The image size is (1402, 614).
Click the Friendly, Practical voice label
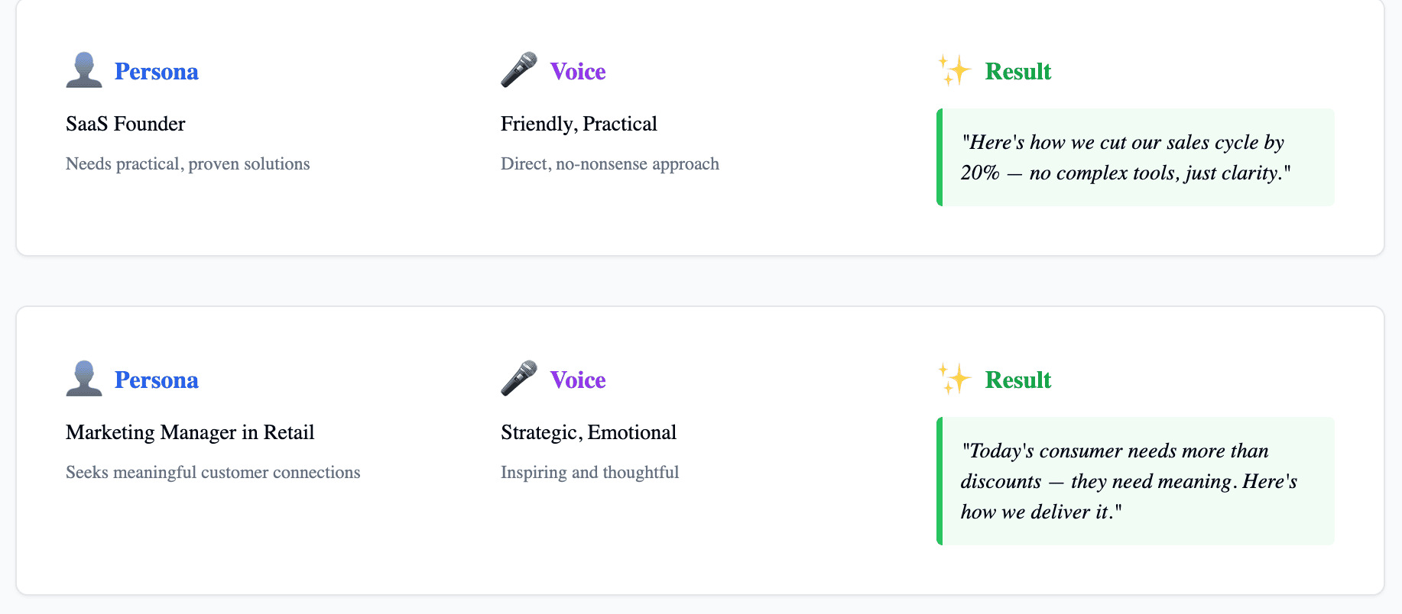(579, 124)
